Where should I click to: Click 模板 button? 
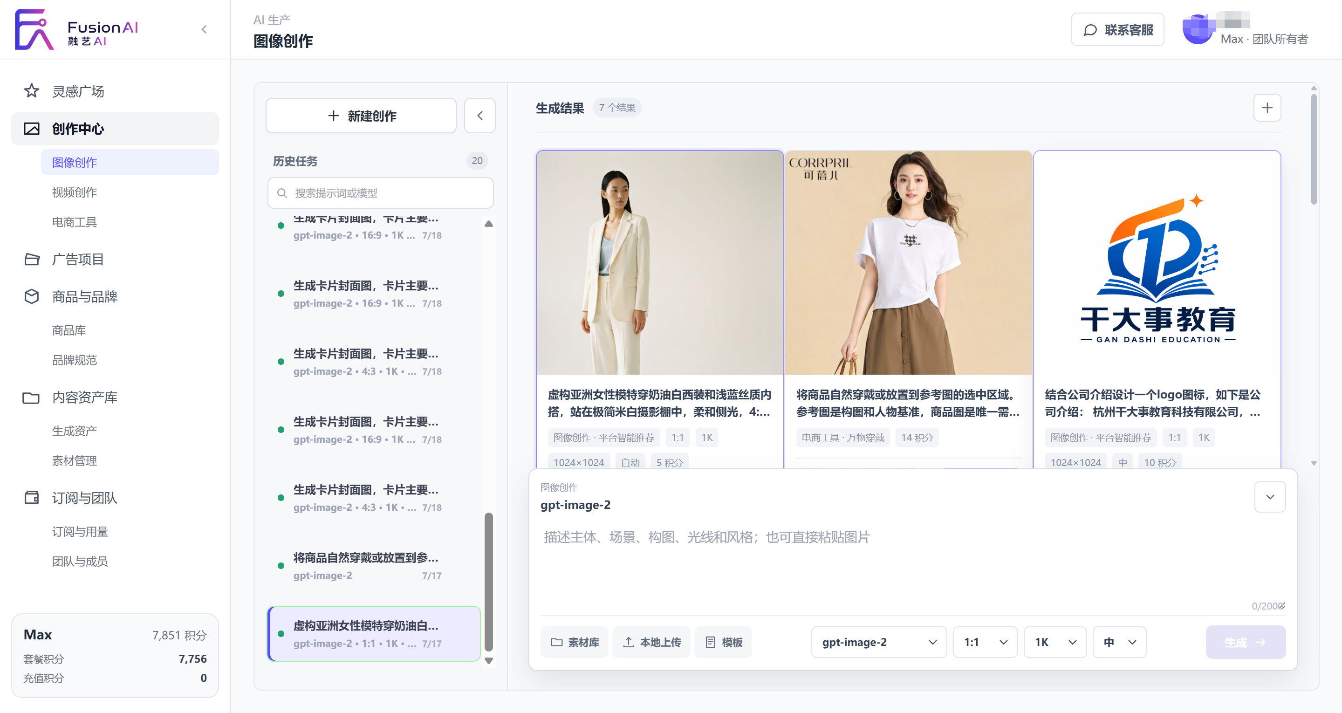click(723, 642)
